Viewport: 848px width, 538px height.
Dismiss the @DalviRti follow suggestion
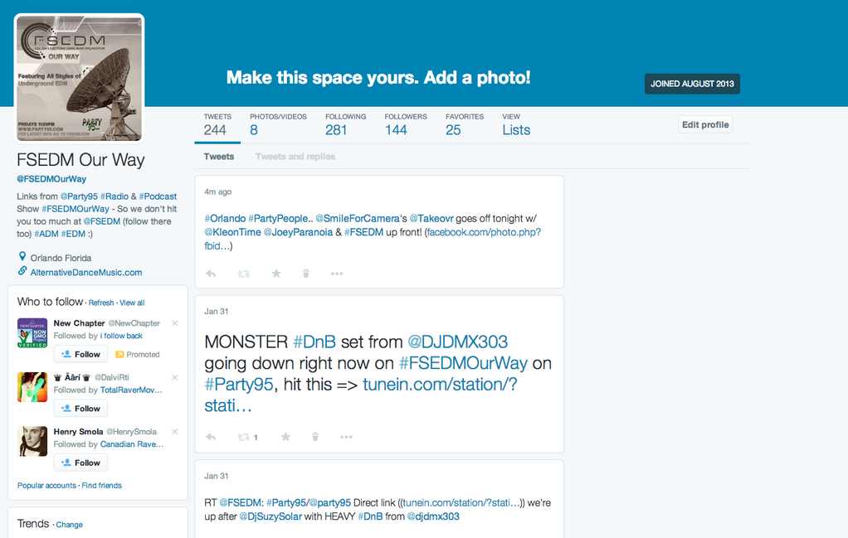click(175, 377)
